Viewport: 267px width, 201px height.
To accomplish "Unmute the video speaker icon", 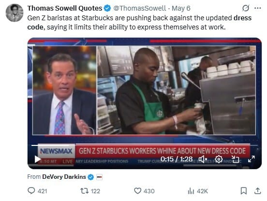I will 203,159.
